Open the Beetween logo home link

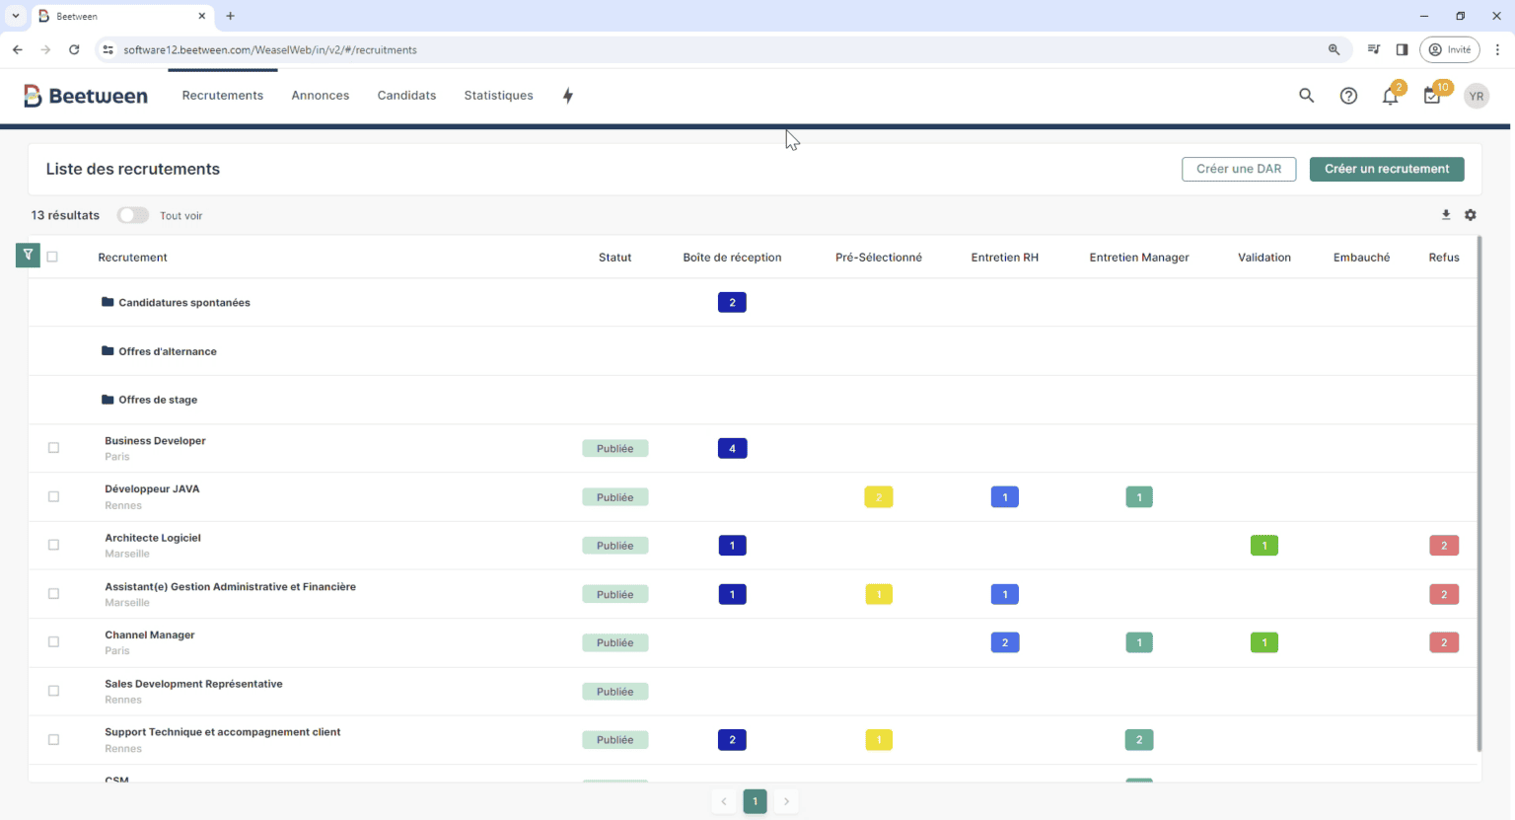point(86,96)
